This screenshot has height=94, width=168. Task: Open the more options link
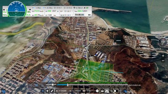click(x=90, y=15)
